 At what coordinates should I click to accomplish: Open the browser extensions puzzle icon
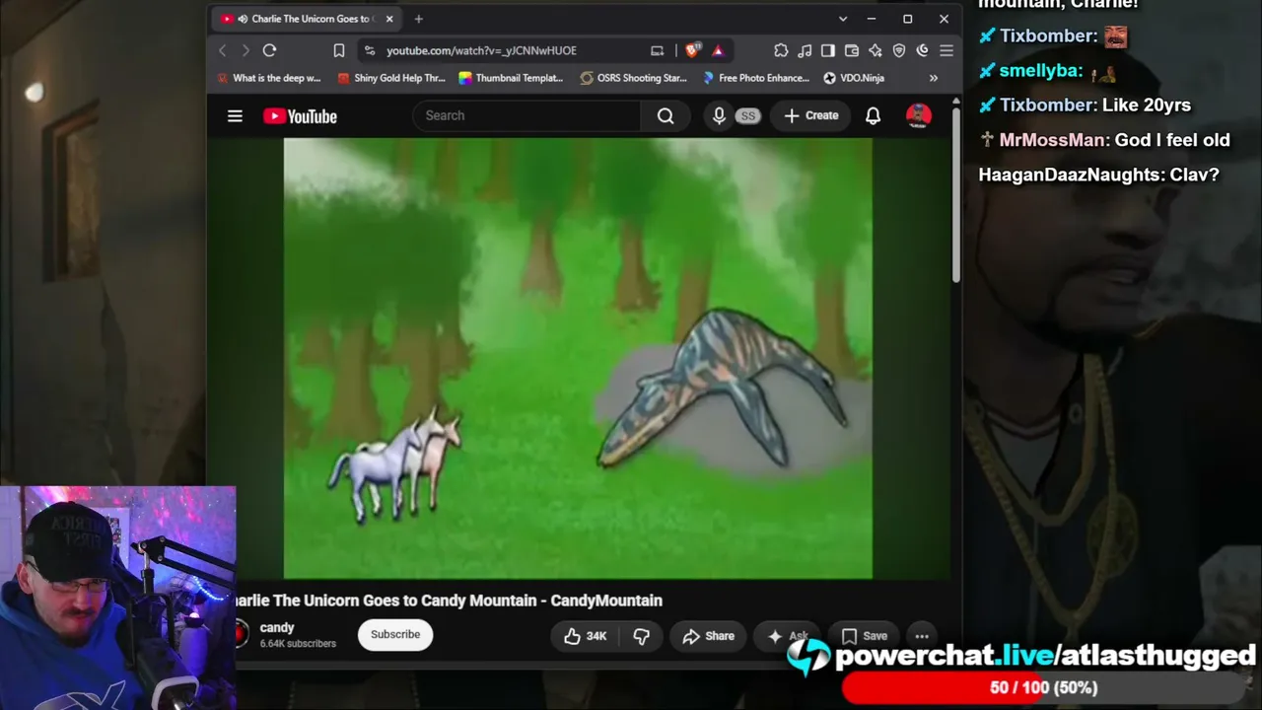[x=781, y=50]
